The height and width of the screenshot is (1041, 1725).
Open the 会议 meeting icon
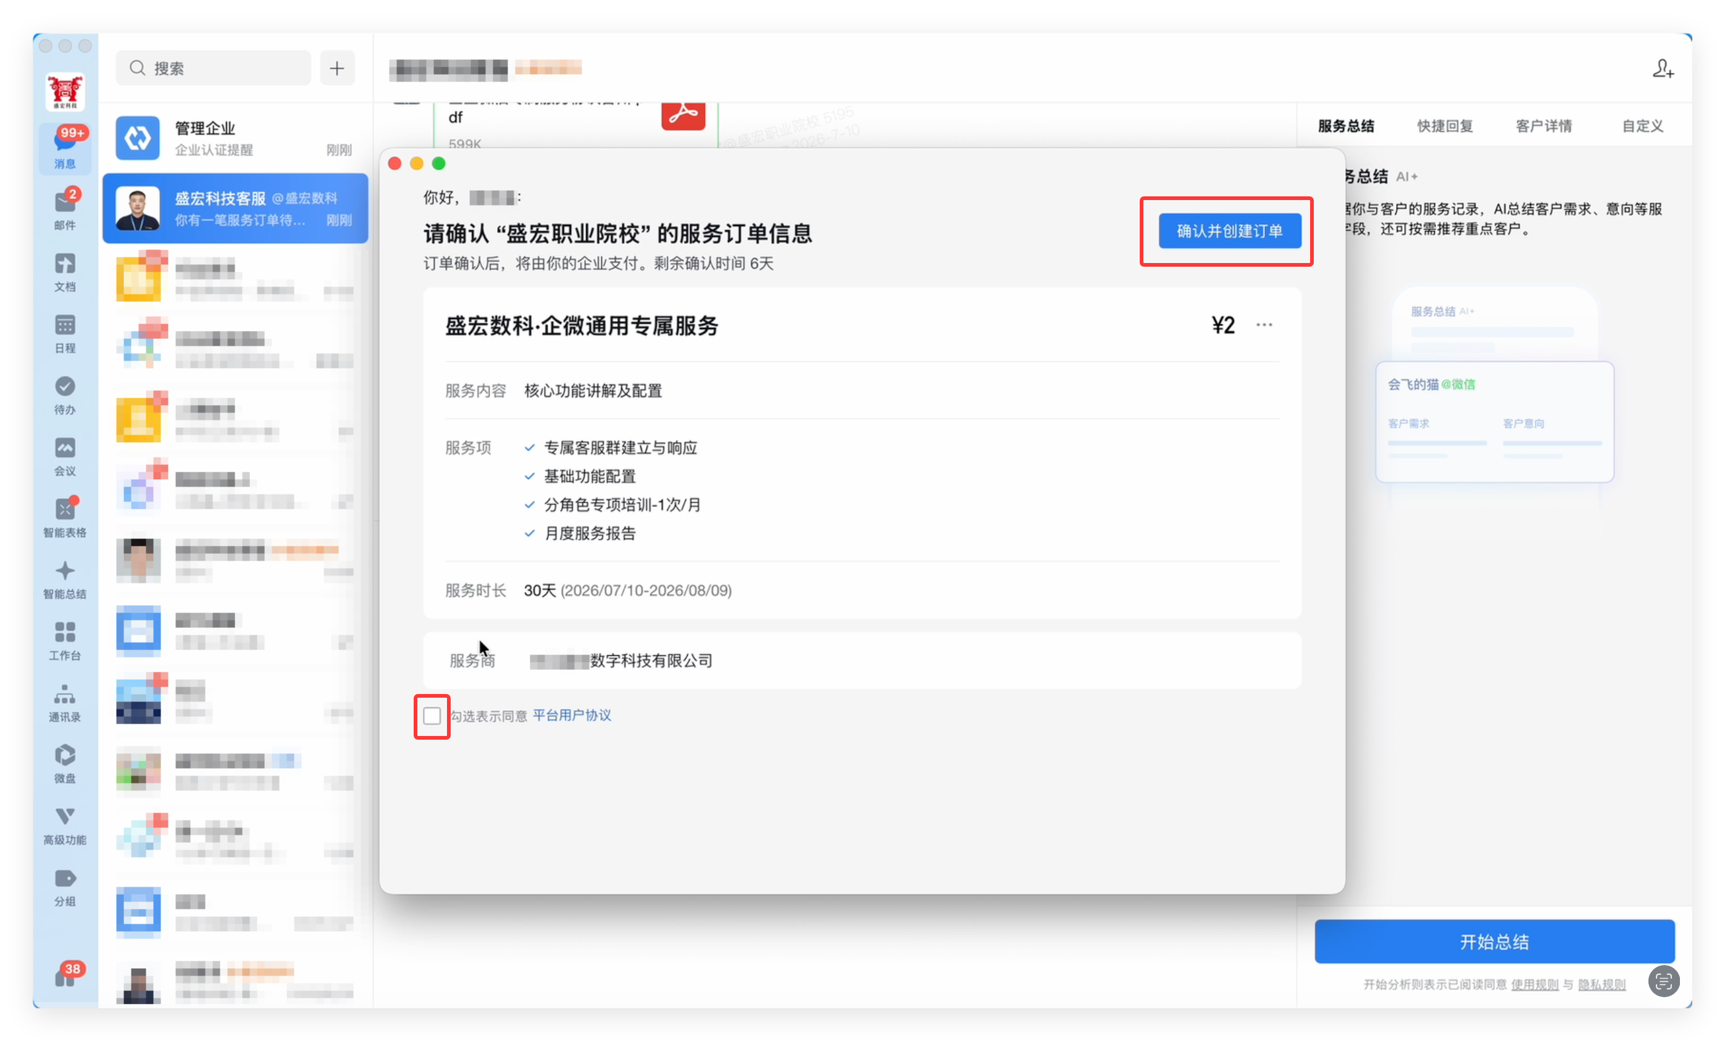point(64,456)
